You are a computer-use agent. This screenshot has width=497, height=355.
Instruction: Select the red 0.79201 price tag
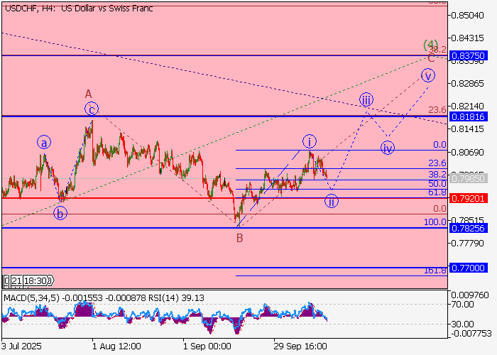click(471, 198)
